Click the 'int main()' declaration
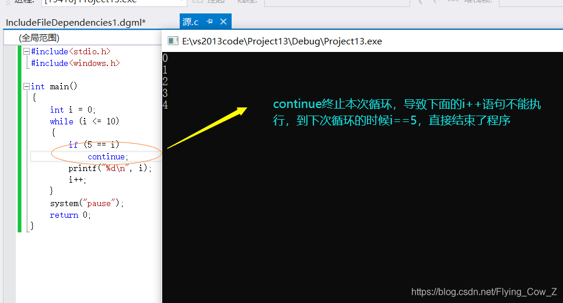 pos(54,86)
